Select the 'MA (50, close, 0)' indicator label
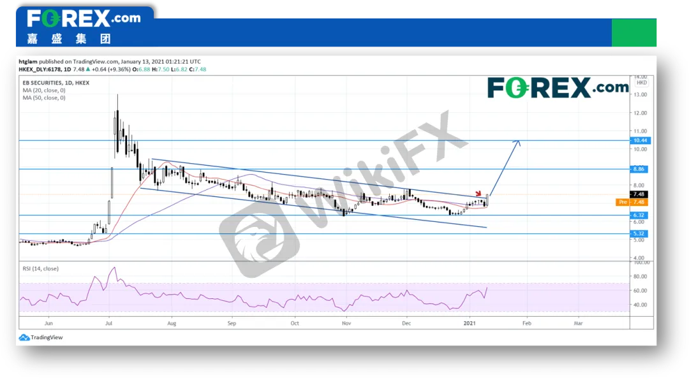The width and height of the screenshot is (689, 378). [44, 98]
